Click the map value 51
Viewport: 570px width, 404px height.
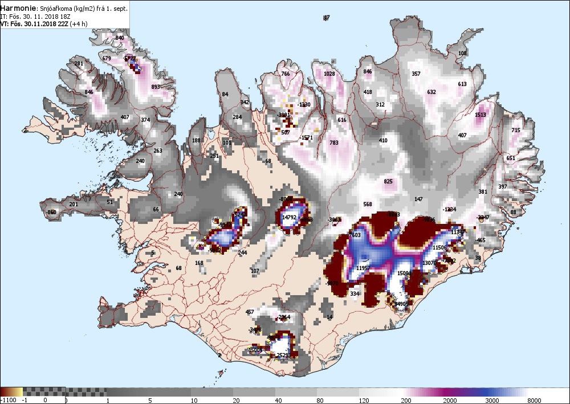[x=110, y=202]
